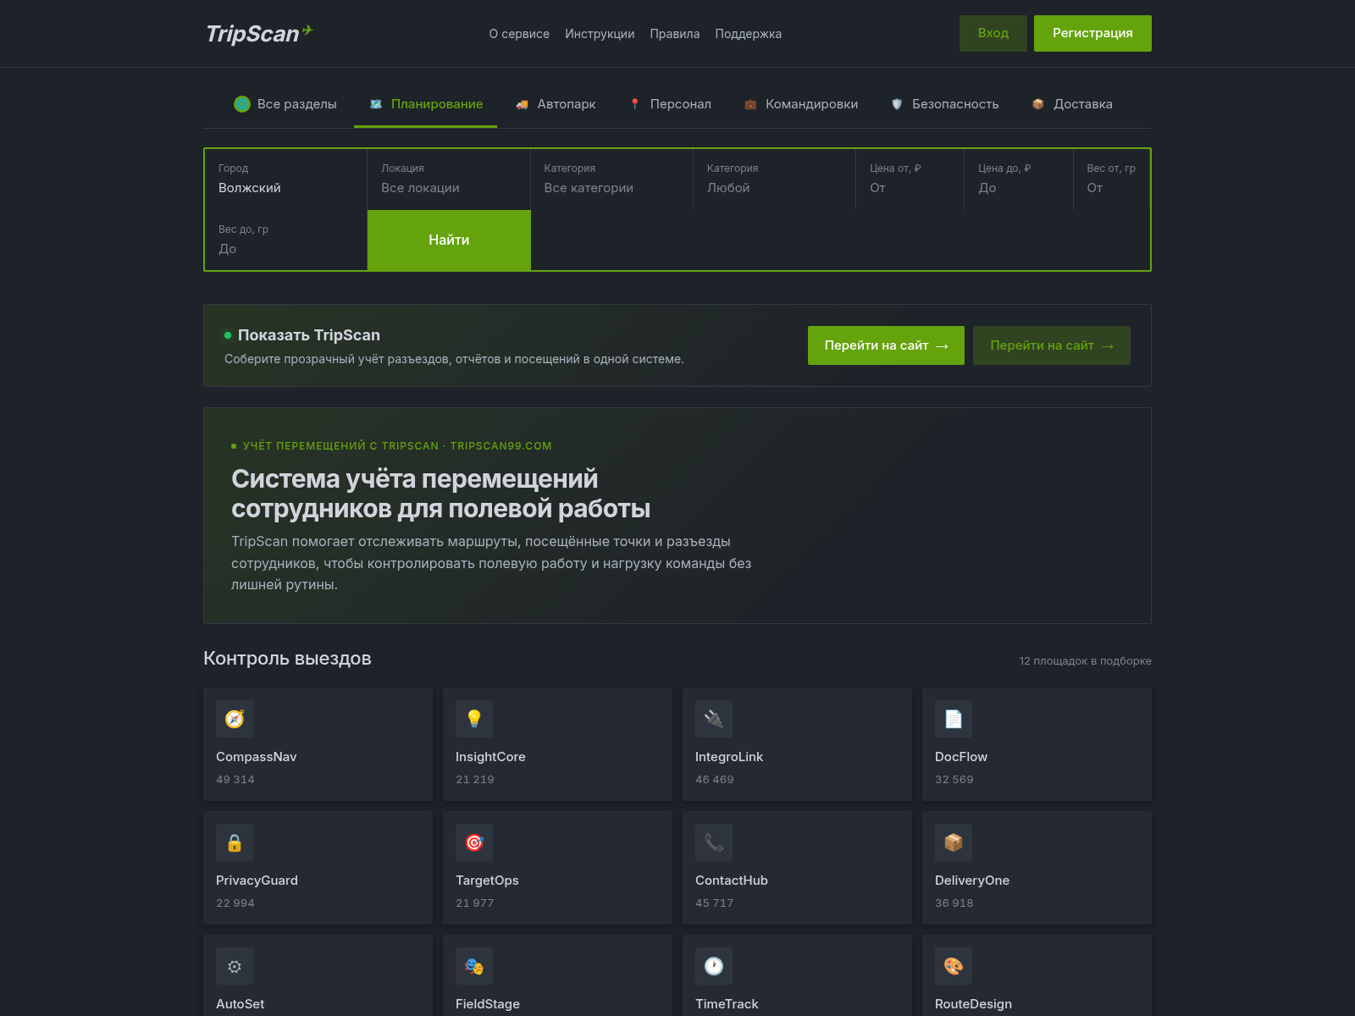
Task: Click the CompassNav compass icon
Action: tap(235, 719)
